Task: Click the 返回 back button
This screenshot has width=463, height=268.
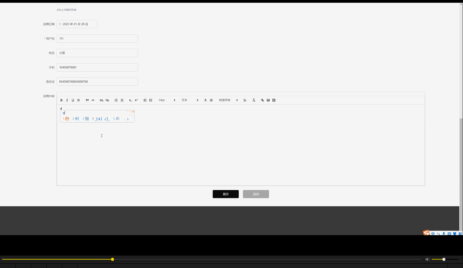Action: click(256, 194)
